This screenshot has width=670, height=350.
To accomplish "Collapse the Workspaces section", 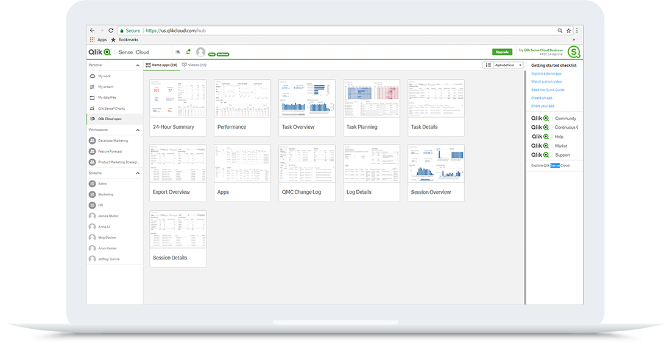I will coord(138,130).
